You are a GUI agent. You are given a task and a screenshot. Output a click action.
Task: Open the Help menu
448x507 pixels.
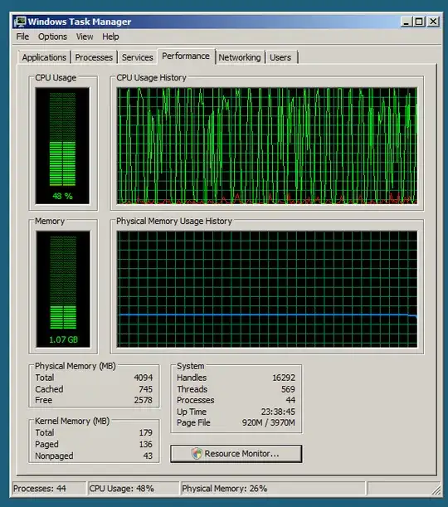(110, 37)
